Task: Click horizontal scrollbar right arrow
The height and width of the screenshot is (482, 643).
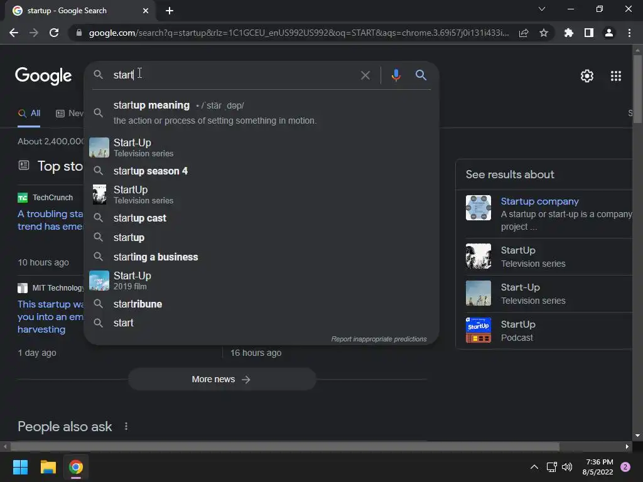Action: click(x=627, y=446)
